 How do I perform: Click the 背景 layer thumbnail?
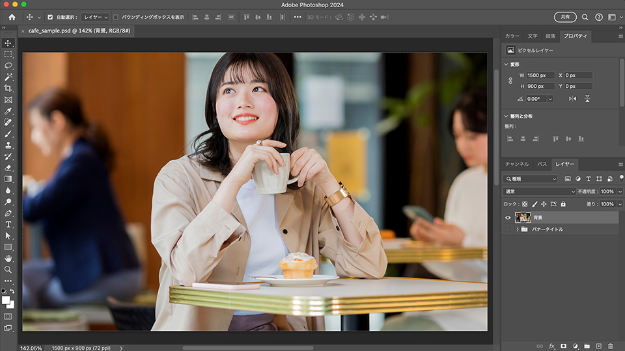(523, 217)
